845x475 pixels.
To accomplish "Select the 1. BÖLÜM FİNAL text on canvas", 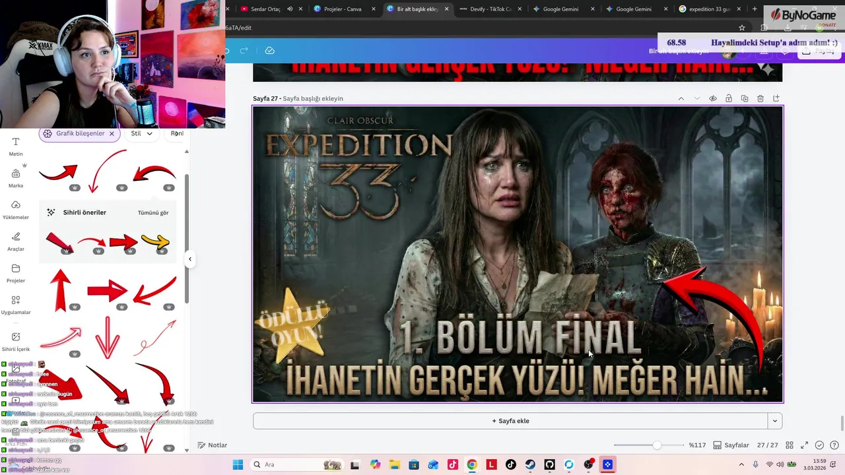I will coord(520,338).
